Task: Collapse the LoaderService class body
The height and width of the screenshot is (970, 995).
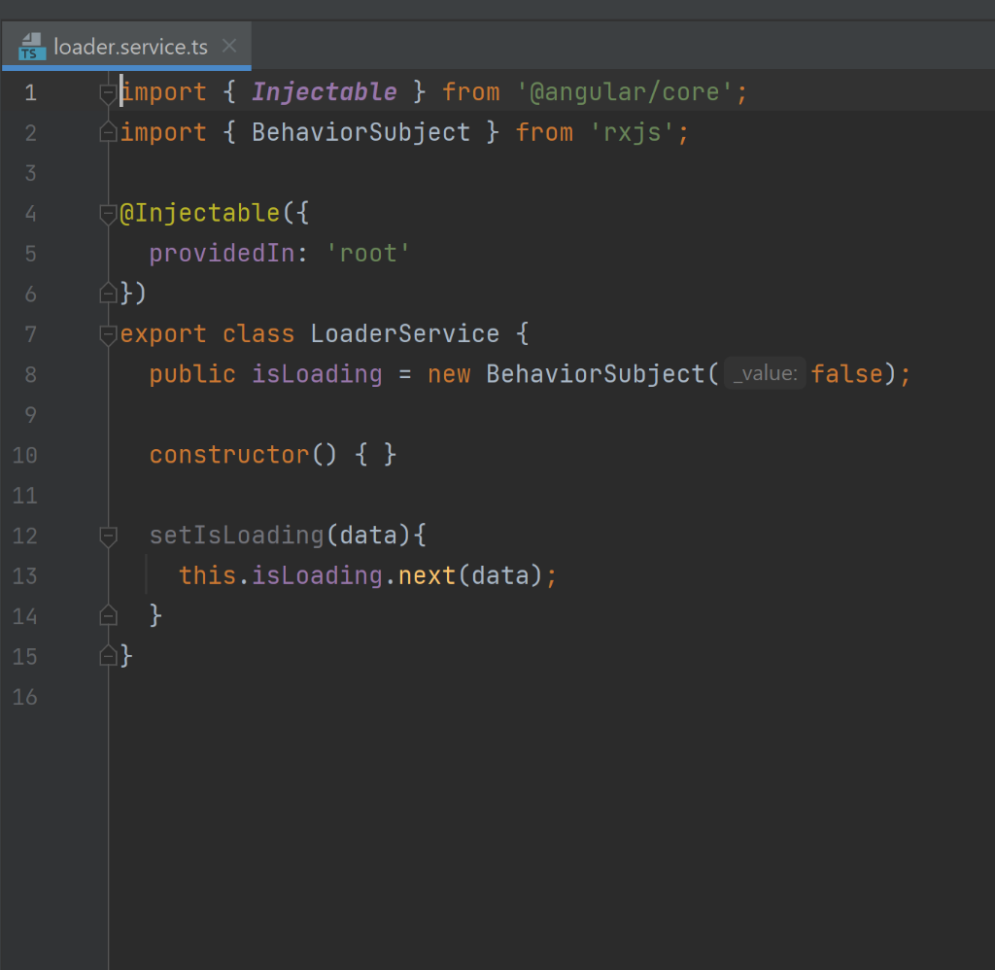Action: pyautogui.click(x=107, y=334)
